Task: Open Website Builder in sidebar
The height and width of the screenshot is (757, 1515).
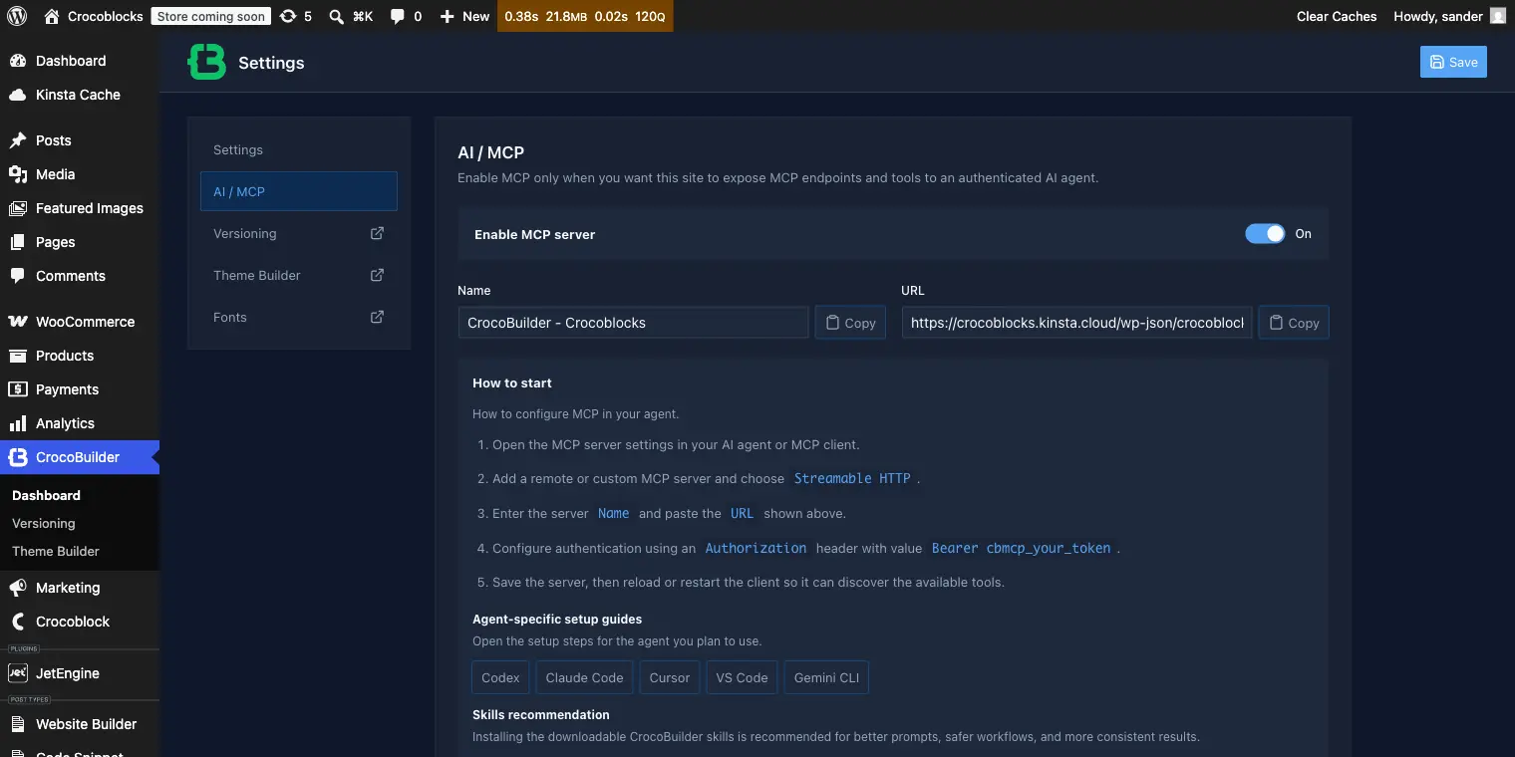Action: pos(80,724)
